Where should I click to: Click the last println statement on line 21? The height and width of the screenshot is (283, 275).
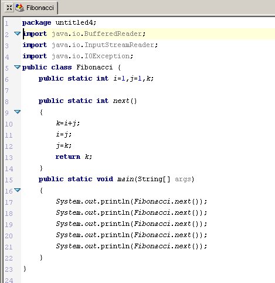click(x=131, y=246)
